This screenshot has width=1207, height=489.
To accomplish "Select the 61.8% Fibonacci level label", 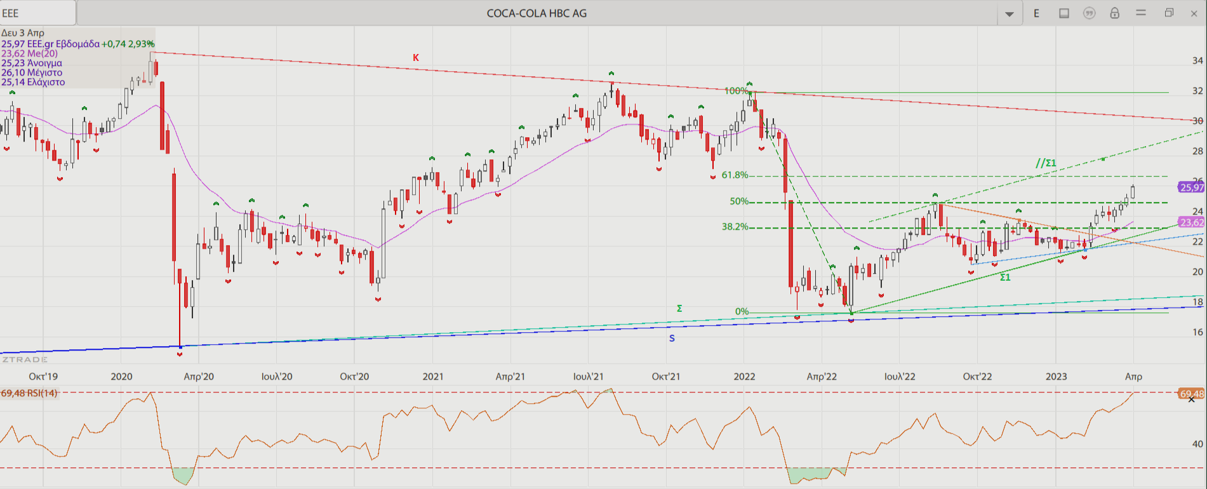I will (735, 175).
